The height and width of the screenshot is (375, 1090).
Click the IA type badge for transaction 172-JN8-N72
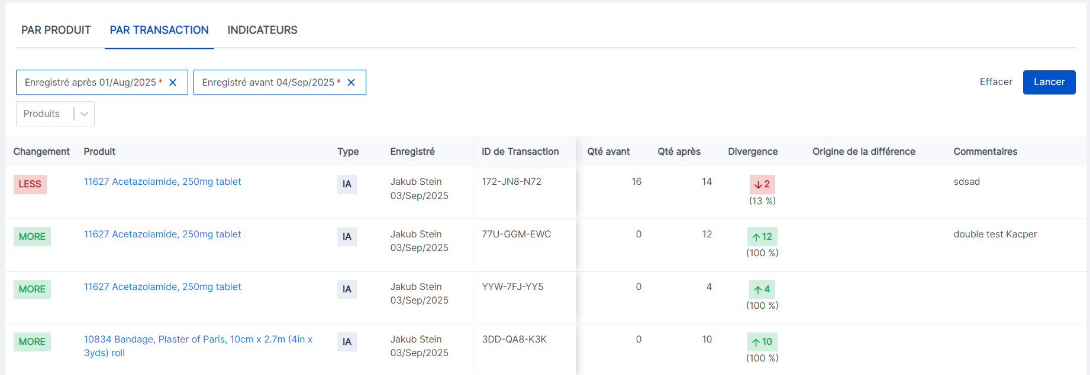point(347,184)
